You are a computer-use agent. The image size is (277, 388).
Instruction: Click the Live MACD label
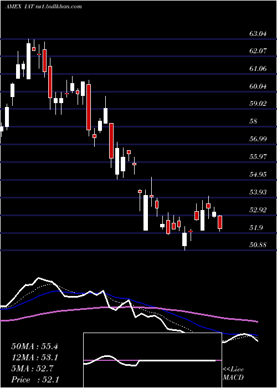click(x=233, y=374)
